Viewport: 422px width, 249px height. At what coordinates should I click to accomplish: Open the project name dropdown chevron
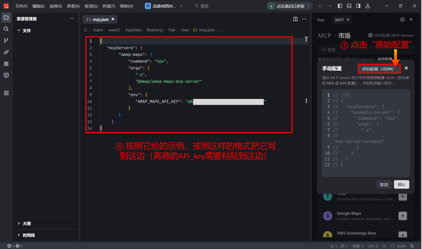(x=181, y=6)
